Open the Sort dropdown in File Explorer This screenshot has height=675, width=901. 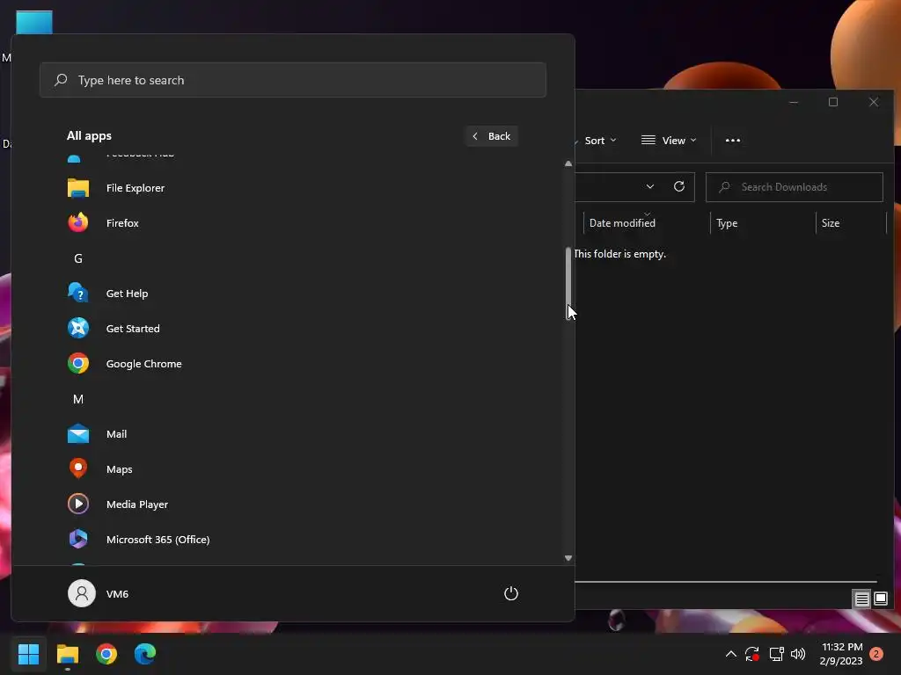(x=599, y=141)
